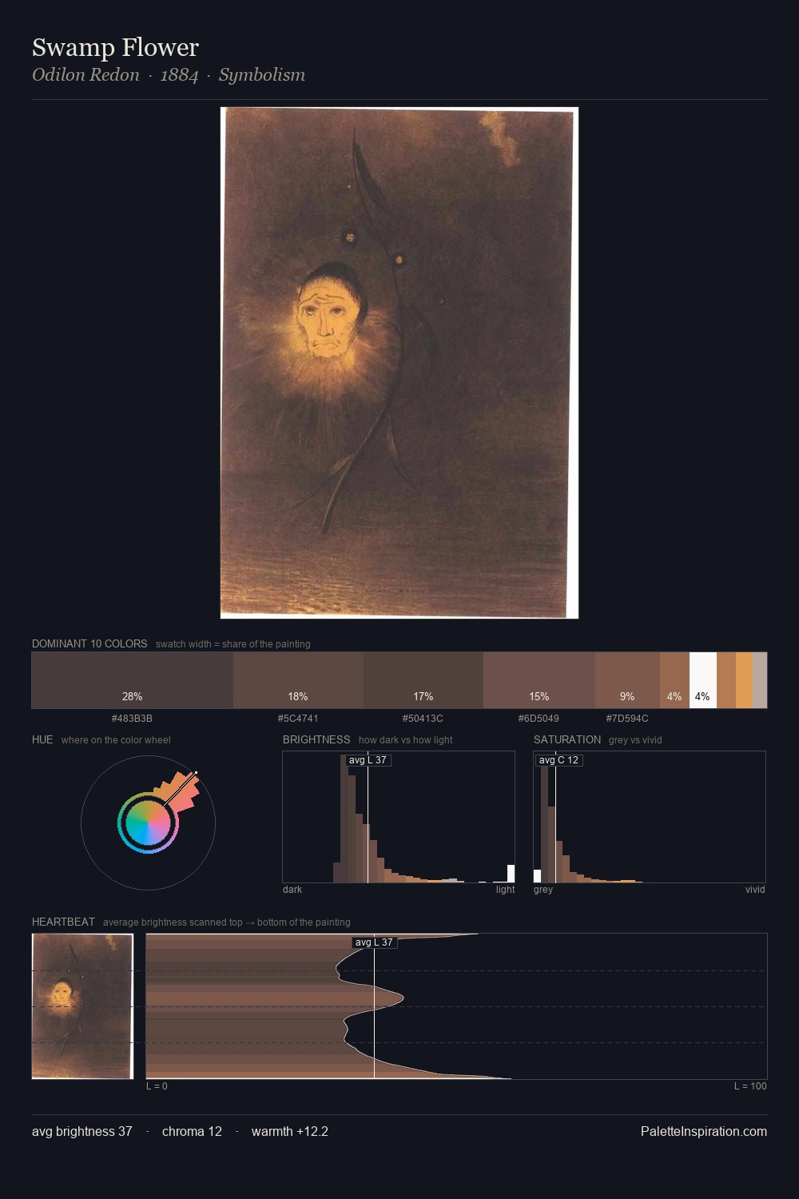Viewport: 799px width, 1199px height.
Task: Click the Swamp Flower title
Action: [x=115, y=47]
